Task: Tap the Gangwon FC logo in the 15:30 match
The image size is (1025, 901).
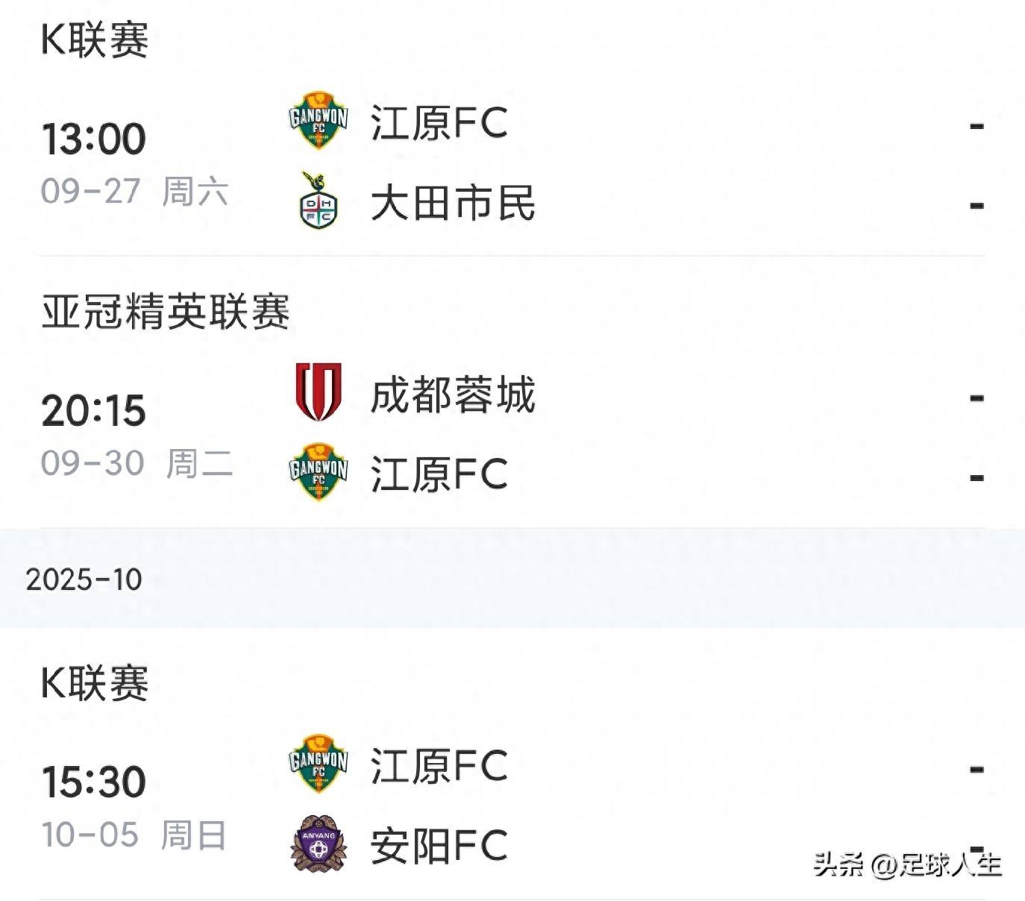Action: 319,764
